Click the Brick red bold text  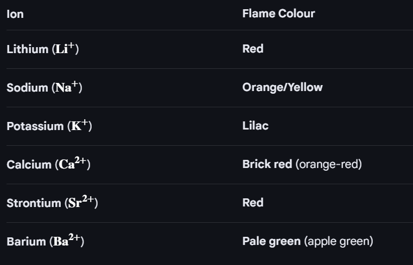267,164
